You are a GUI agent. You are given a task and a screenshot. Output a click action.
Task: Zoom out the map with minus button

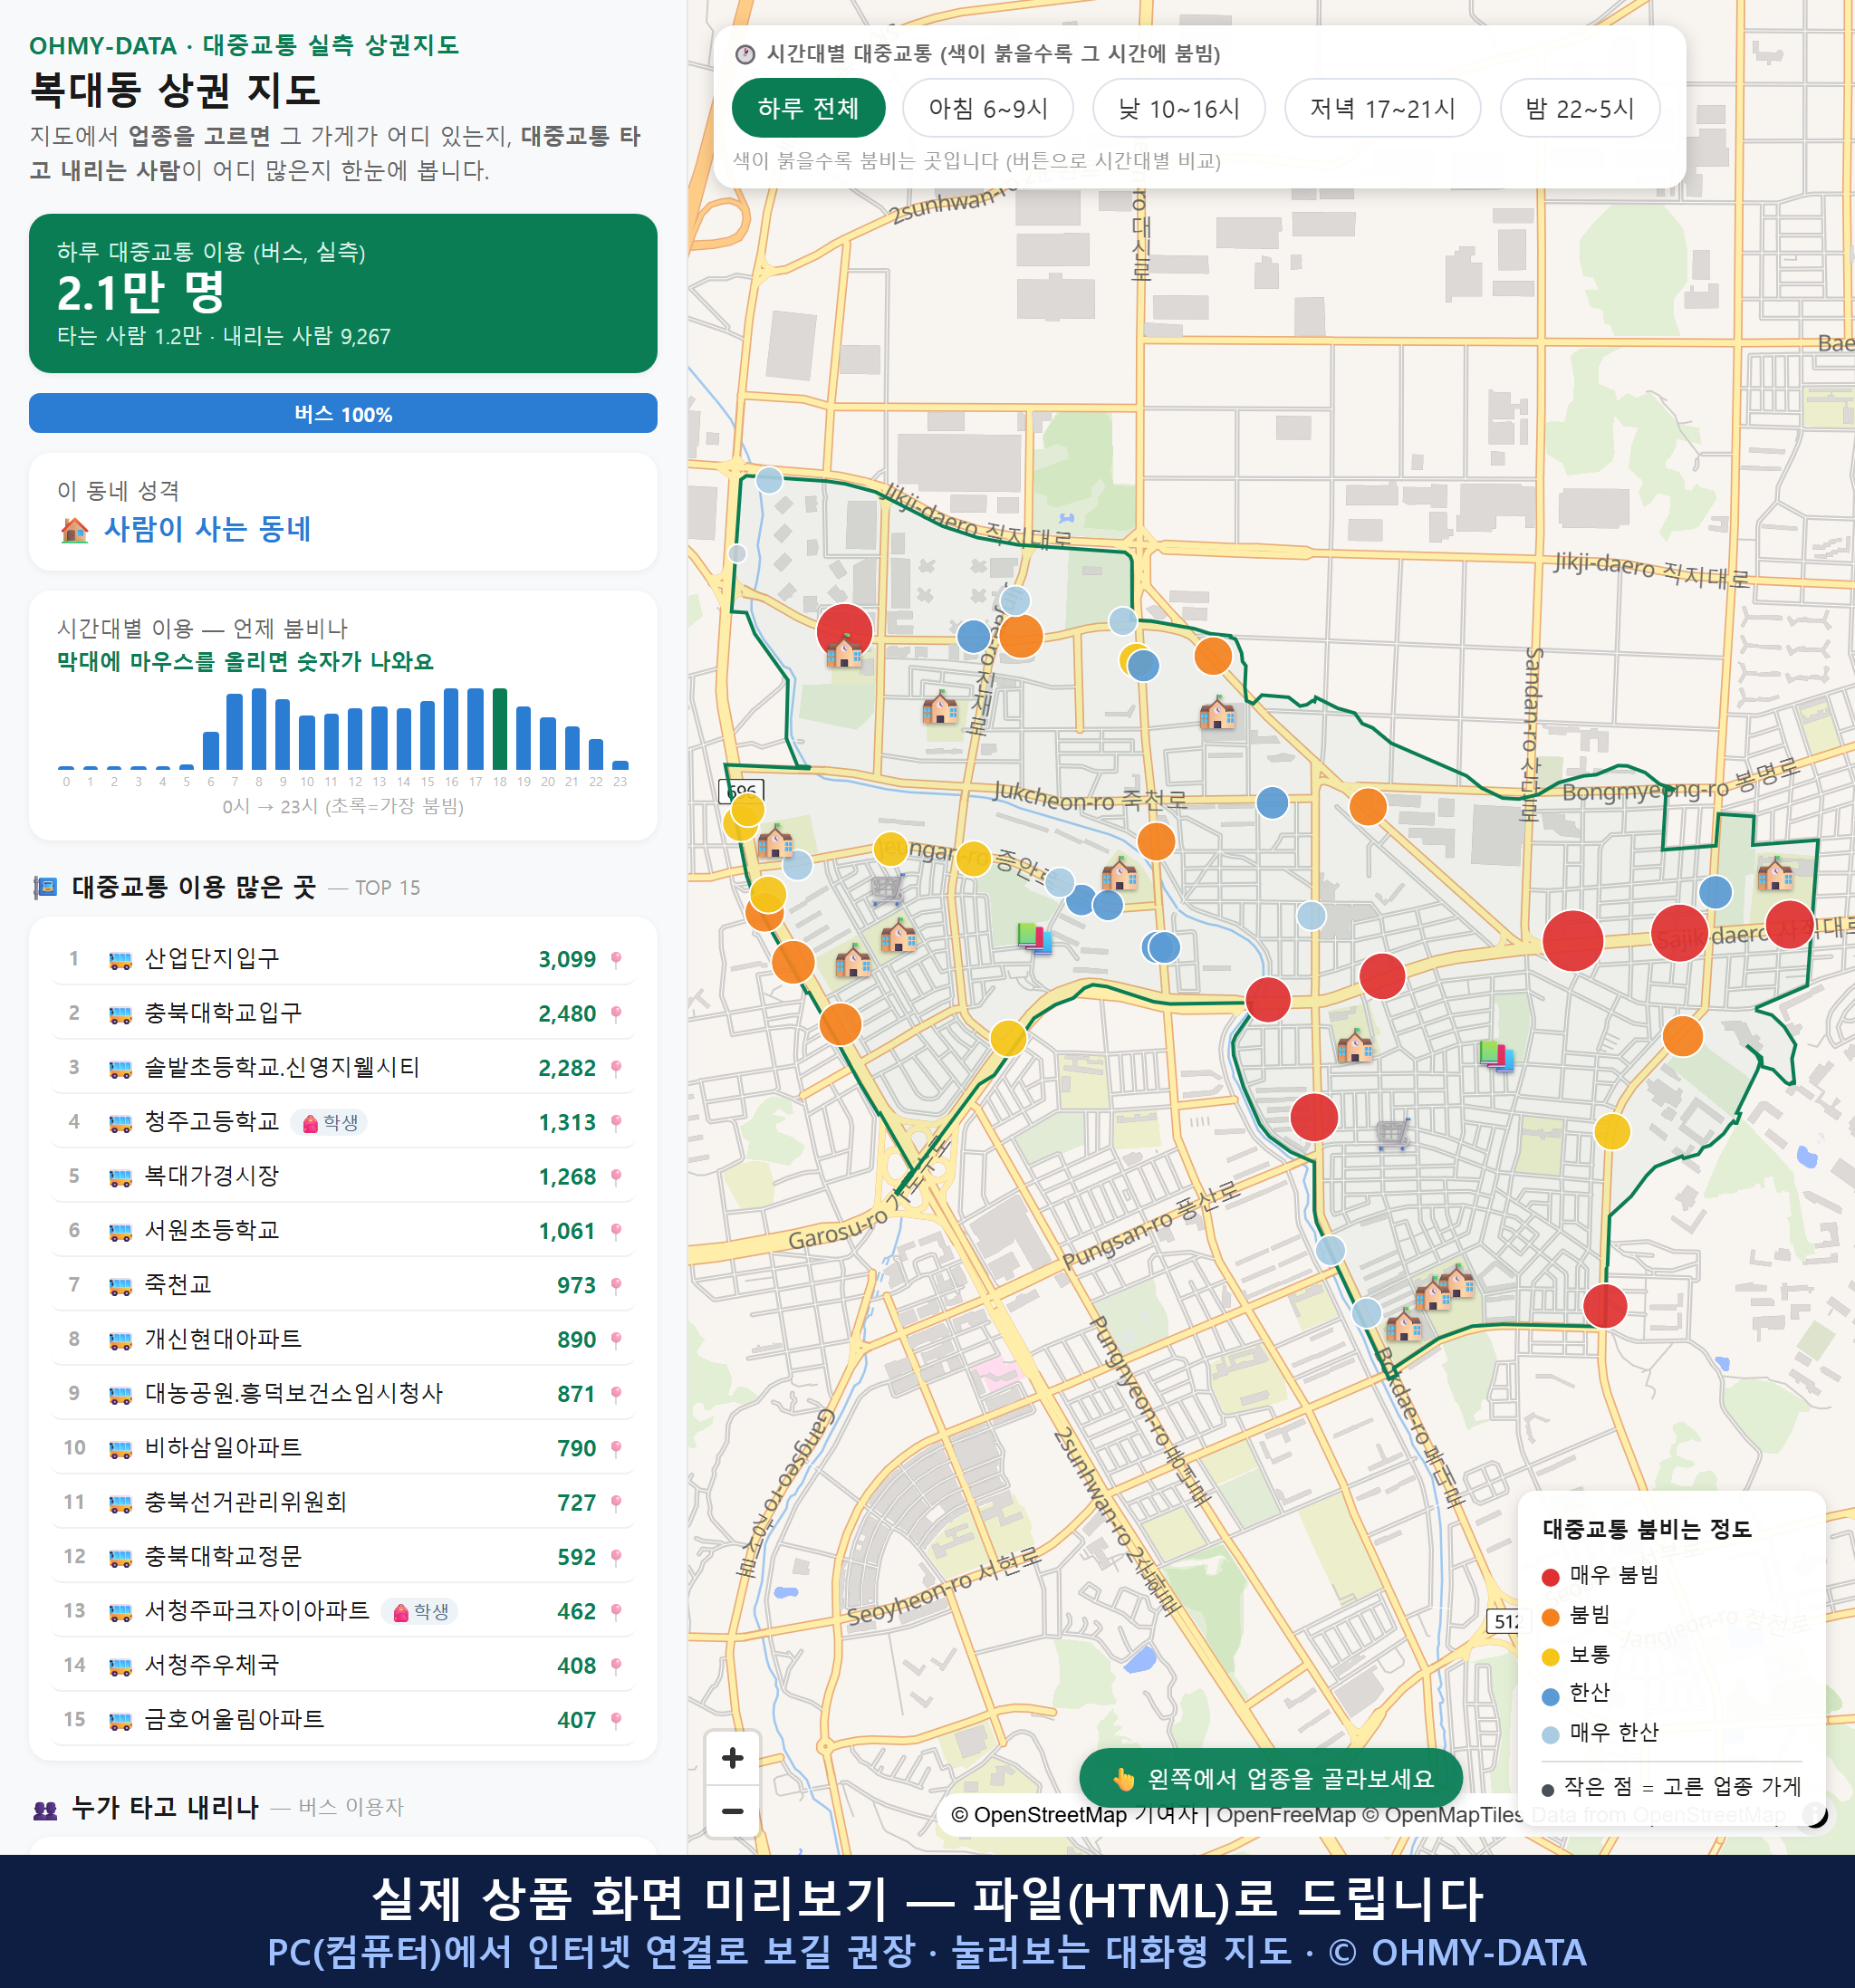tap(732, 1811)
